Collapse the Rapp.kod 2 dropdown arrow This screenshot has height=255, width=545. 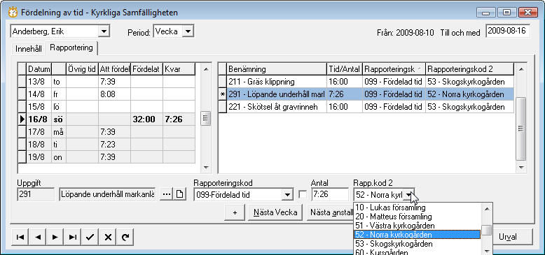[x=409, y=195]
